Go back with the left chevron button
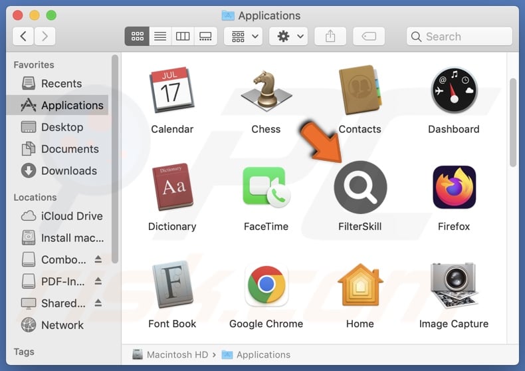The height and width of the screenshot is (371, 525). pos(23,36)
